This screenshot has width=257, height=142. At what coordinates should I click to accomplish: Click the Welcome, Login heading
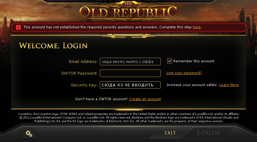[x=53, y=46]
